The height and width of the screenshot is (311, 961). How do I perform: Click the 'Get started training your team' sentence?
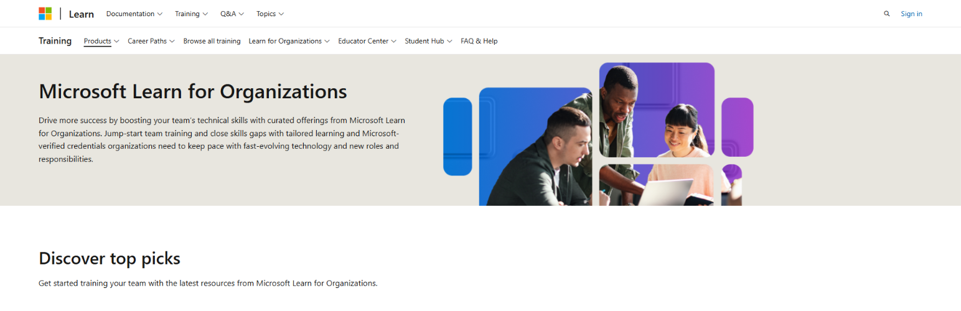pos(208,283)
